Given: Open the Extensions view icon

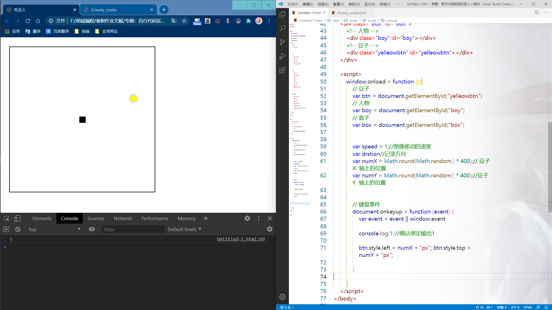Looking at the screenshot, I should click(282, 70).
